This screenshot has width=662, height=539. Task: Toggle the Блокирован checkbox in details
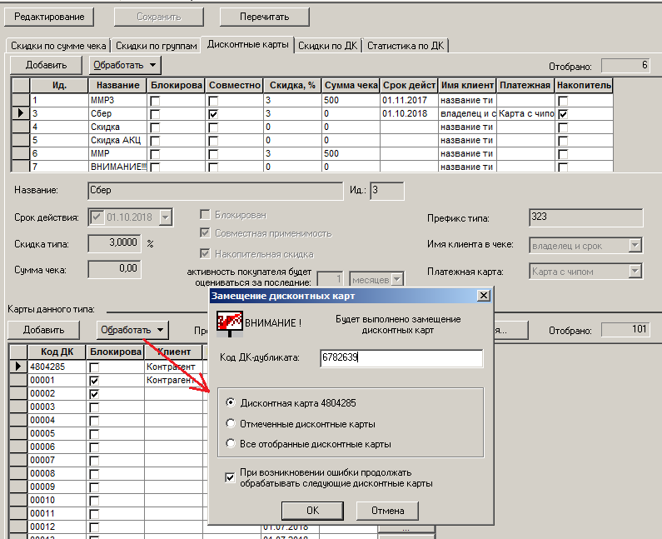click(205, 215)
